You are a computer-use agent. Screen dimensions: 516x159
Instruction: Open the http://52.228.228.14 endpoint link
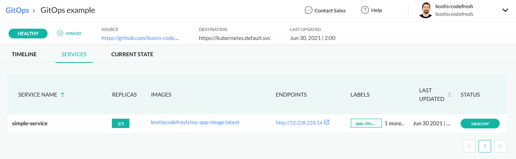pyautogui.click(x=299, y=123)
